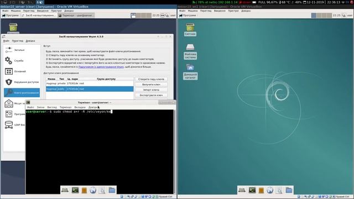Viewport: 354px width, 199px height.
Task: Launch web browser from workstation VM dock
Action: 270,190
